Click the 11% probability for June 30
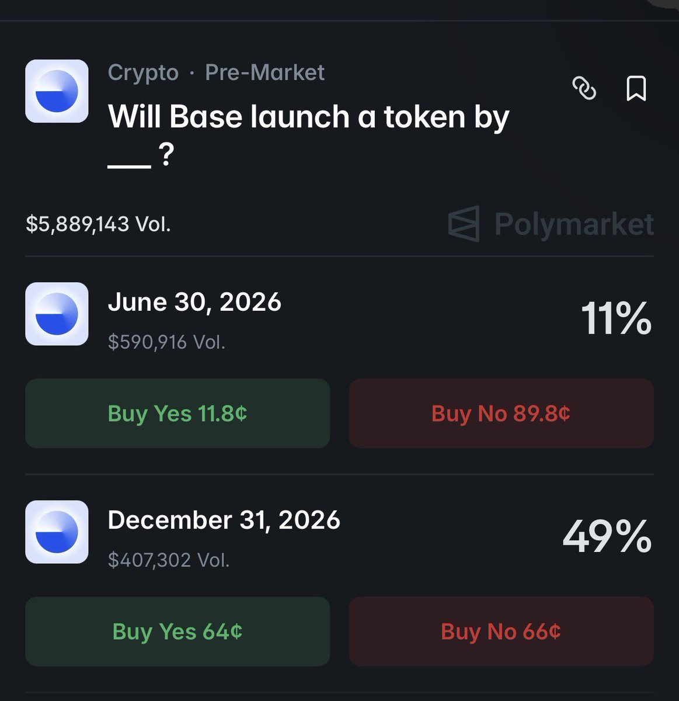 pyautogui.click(x=616, y=319)
